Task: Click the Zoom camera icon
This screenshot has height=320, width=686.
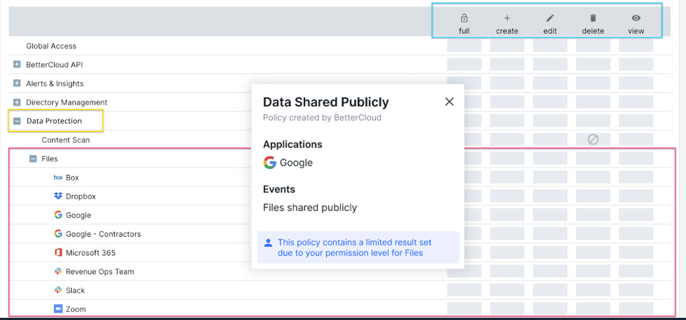Action: pos(58,309)
